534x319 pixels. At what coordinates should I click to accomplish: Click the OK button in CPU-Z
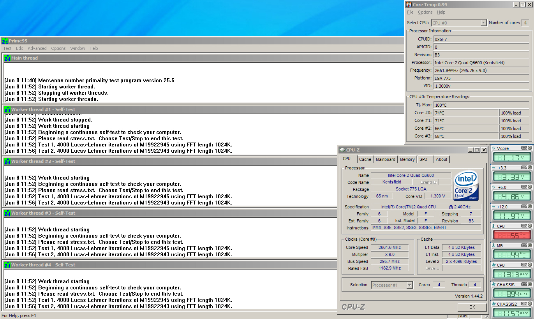[472, 307]
